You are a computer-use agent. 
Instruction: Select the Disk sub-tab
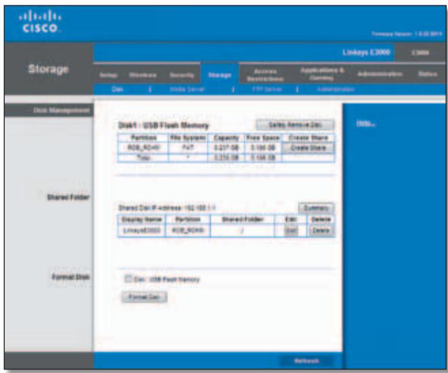coord(117,90)
